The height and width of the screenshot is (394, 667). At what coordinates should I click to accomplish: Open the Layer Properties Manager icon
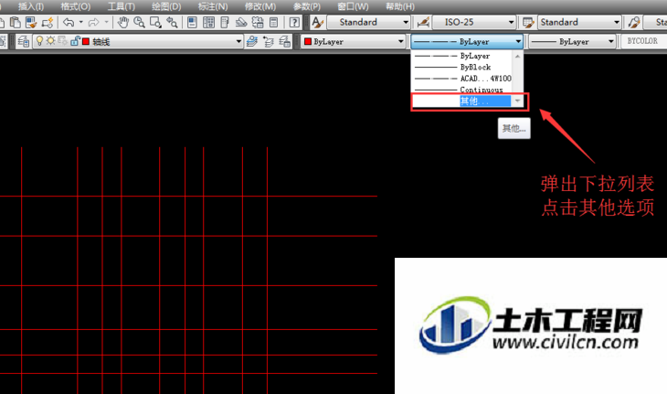[24, 41]
